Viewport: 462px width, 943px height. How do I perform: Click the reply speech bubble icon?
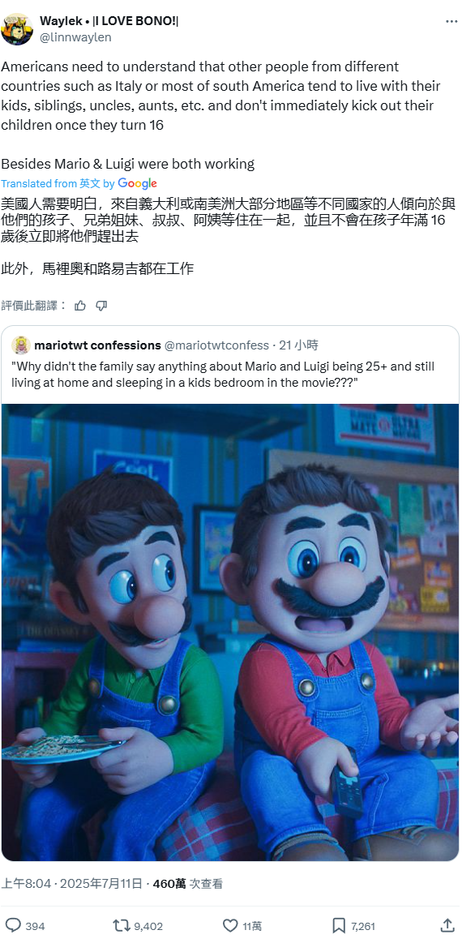pyautogui.click(x=13, y=925)
